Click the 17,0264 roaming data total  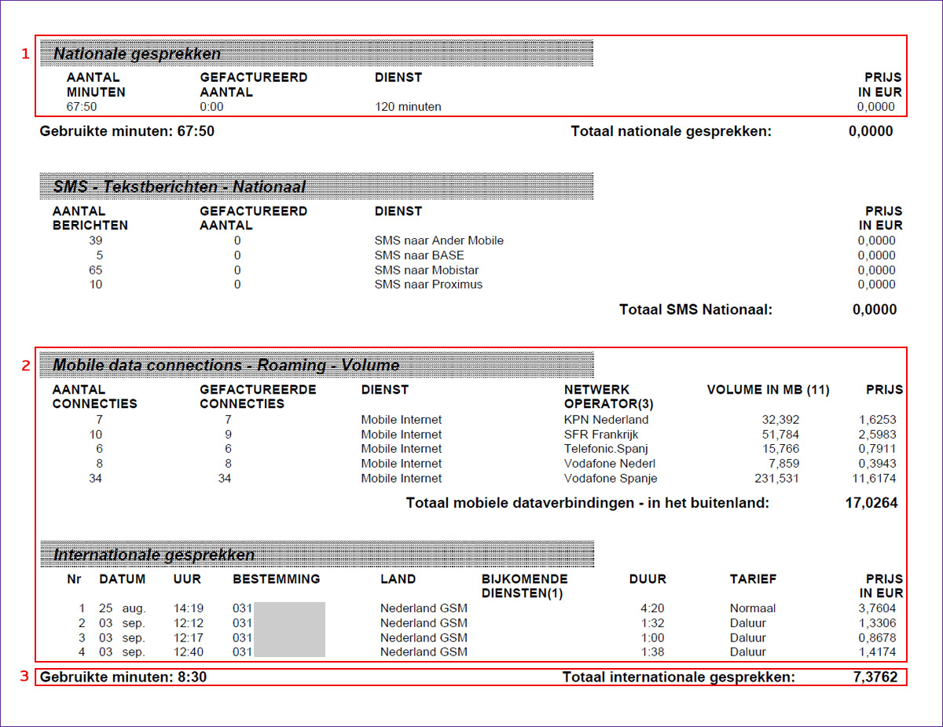(x=871, y=503)
